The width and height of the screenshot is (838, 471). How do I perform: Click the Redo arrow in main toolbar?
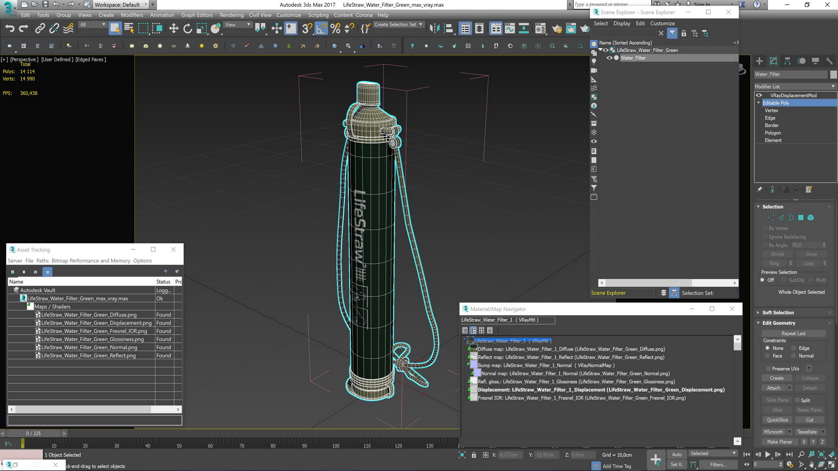pyautogui.click(x=24, y=29)
